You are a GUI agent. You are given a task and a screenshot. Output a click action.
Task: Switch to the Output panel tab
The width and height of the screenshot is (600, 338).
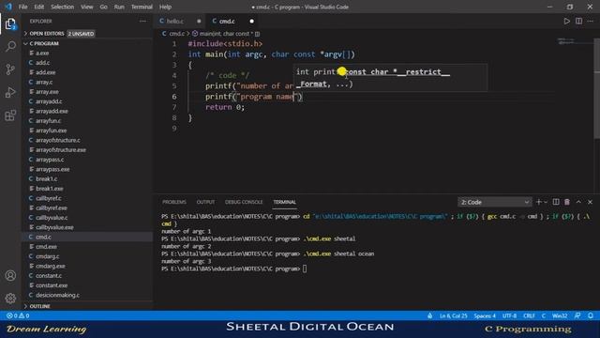pyautogui.click(x=205, y=202)
